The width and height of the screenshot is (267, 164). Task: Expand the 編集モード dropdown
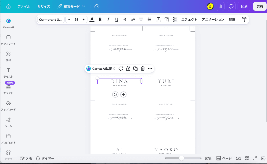click(71, 7)
